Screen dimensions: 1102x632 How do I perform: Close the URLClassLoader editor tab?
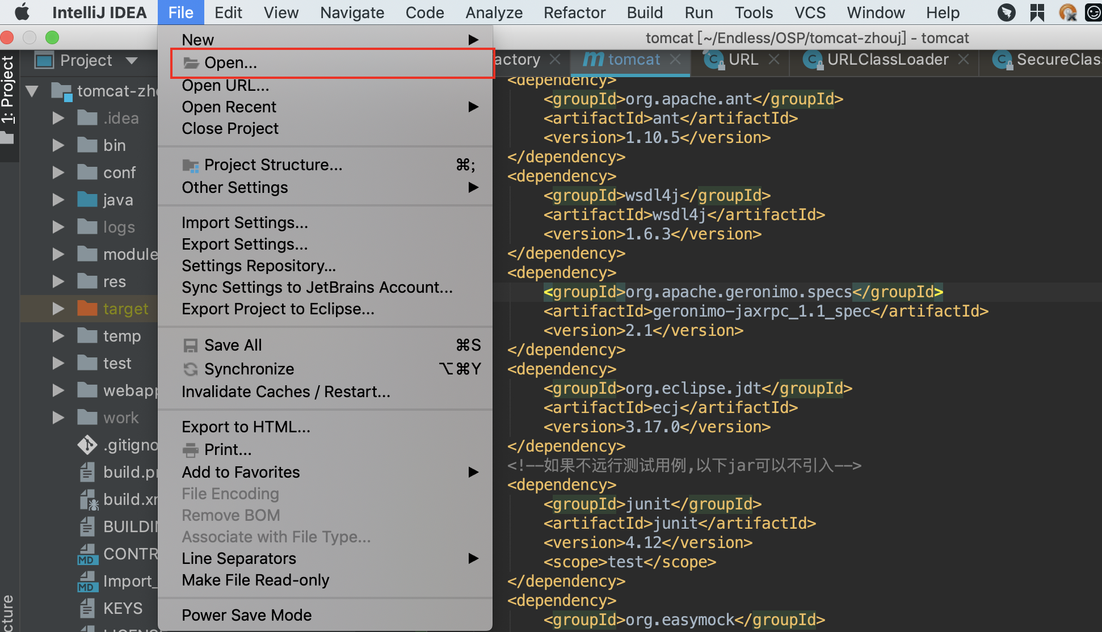(x=964, y=60)
